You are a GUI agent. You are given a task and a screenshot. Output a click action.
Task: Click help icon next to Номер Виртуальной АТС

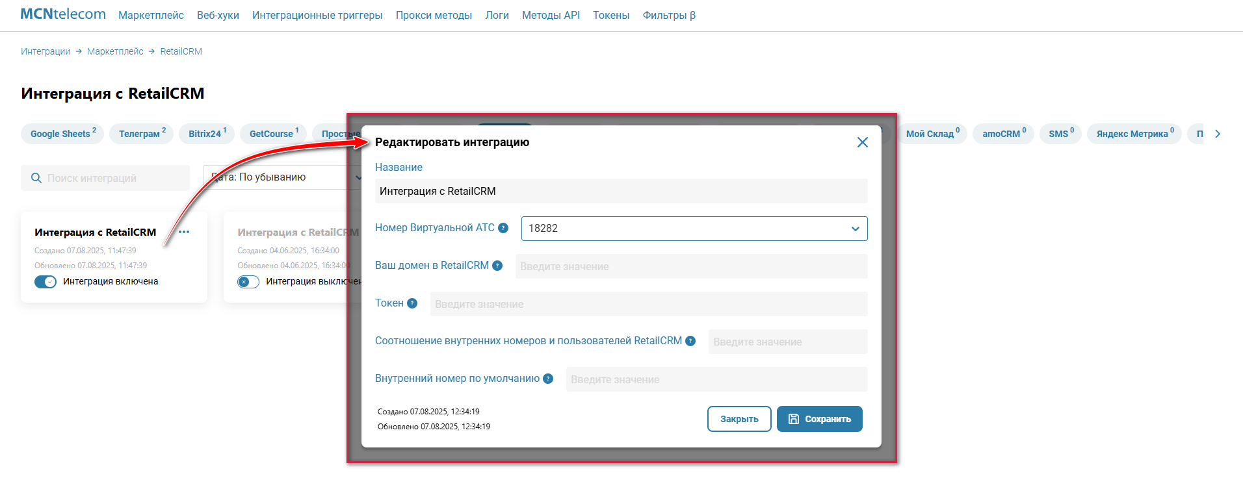click(503, 228)
